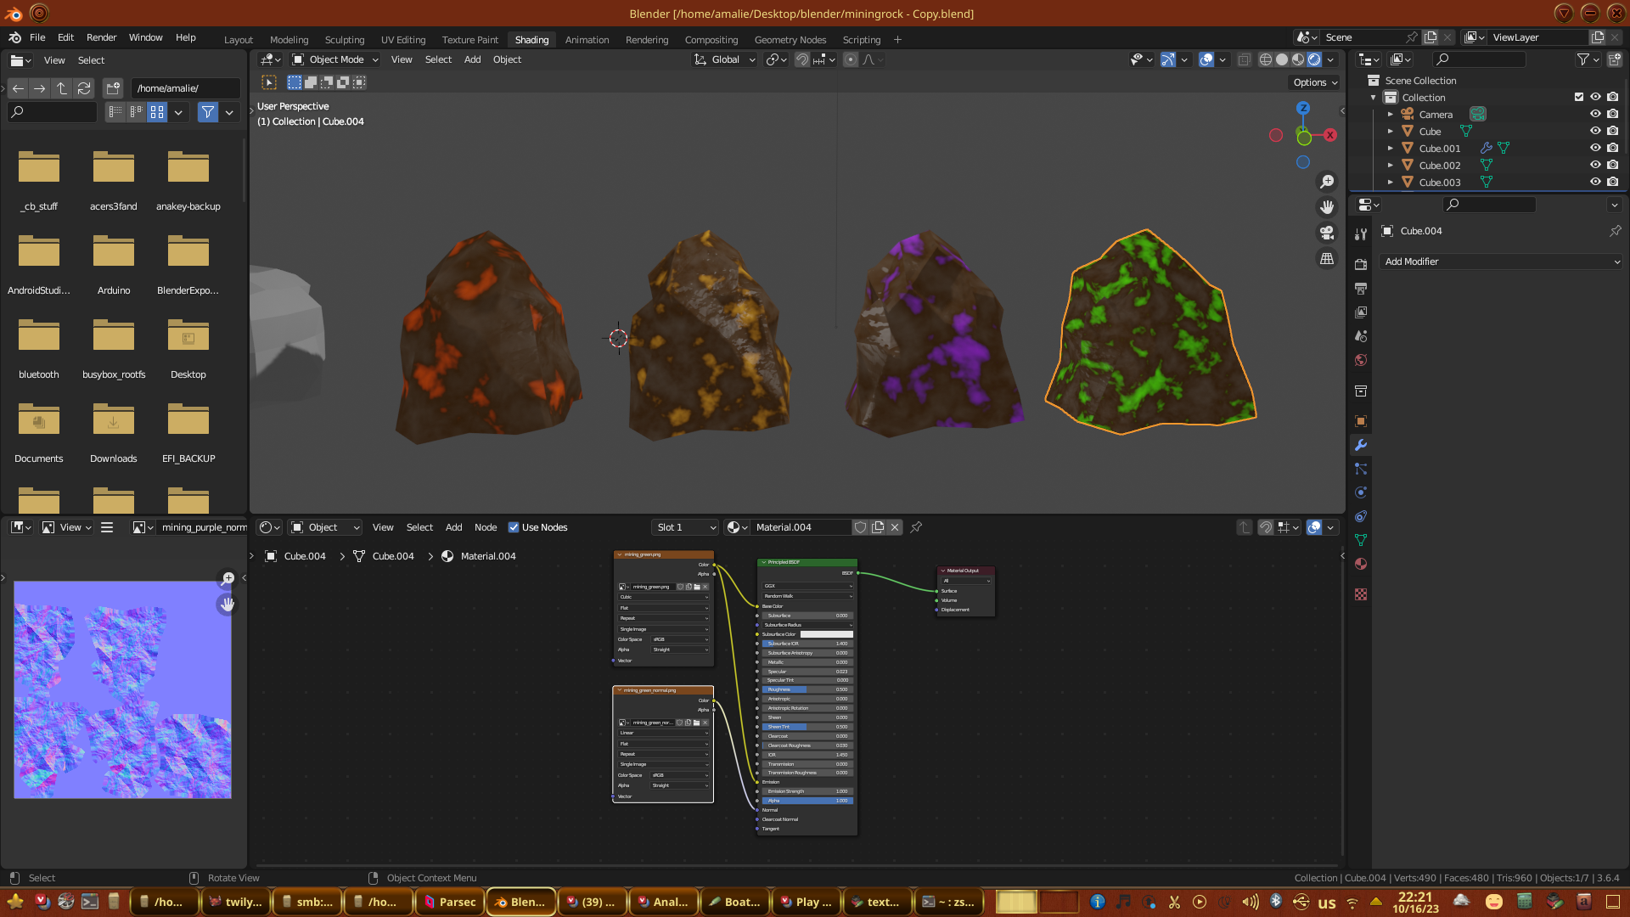Screen dimensions: 1630x917
Task: Expand the Cube.002 tree item
Action: [1391, 165]
